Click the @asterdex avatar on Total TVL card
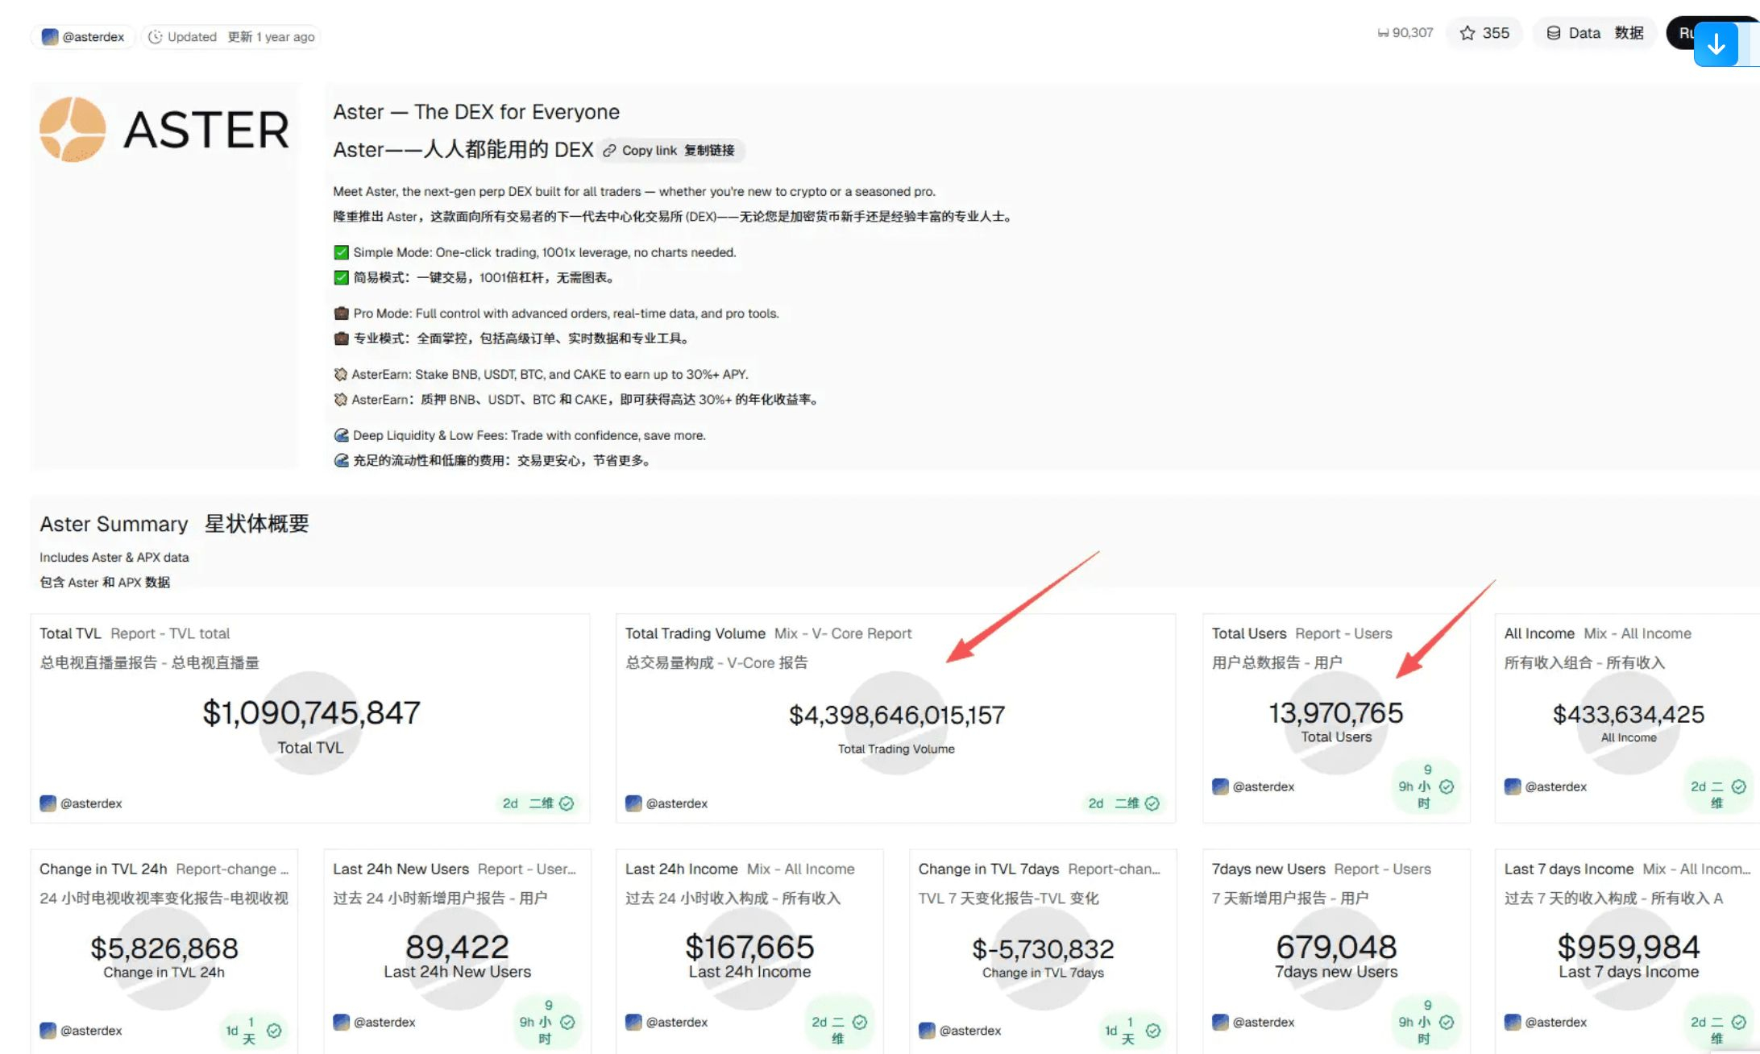 [x=47, y=803]
